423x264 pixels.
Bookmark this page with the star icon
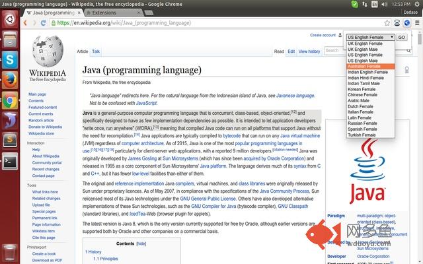[x=387, y=23]
